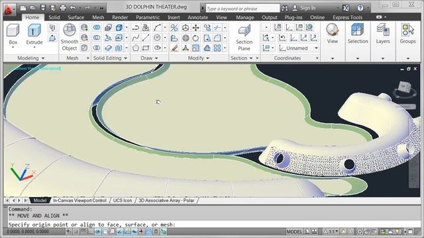Click the Help question mark icon
This screenshot has width=424, height=238.
click(360, 8)
